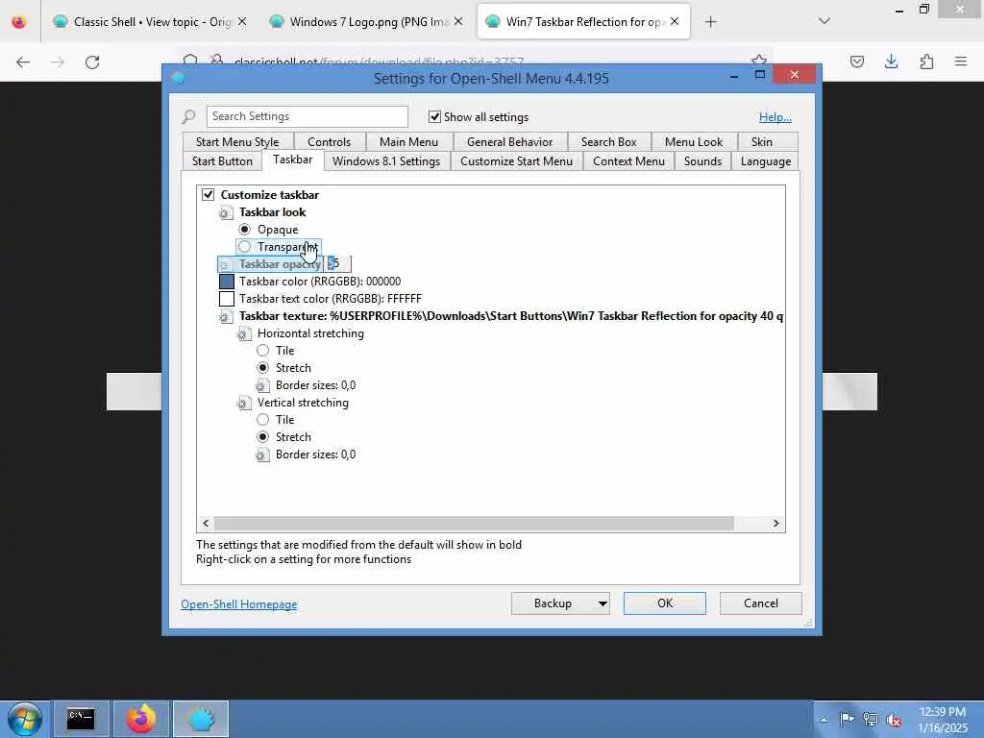Open the Customize Start Menu tab
984x738 pixels.
pyautogui.click(x=516, y=161)
